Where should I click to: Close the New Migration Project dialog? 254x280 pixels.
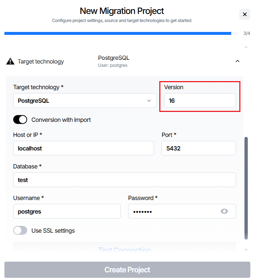point(244,14)
